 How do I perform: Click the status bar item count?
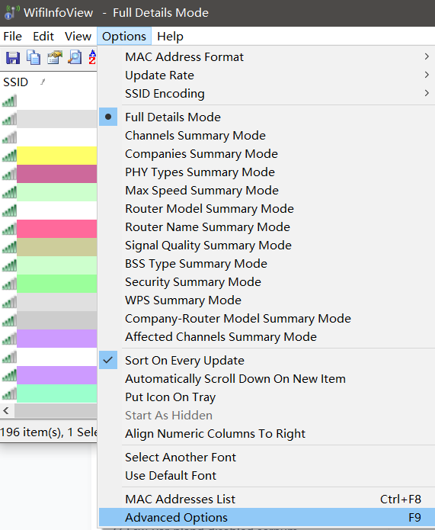click(x=48, y=432)
